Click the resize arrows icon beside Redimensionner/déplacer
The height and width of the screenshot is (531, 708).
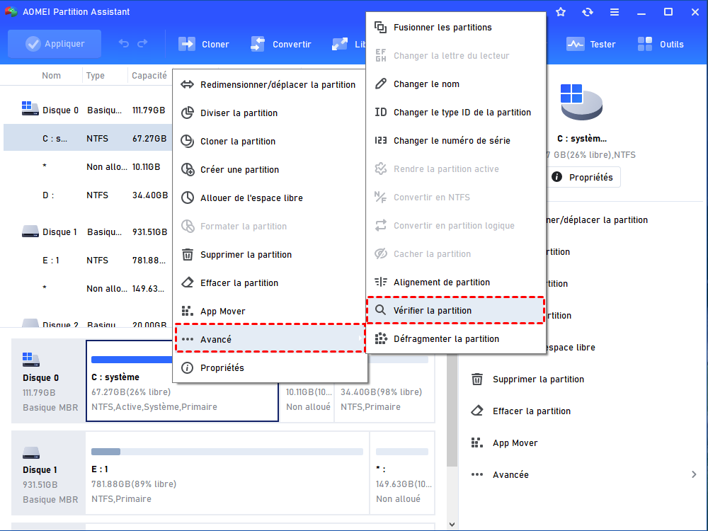[x=188, y=84]
